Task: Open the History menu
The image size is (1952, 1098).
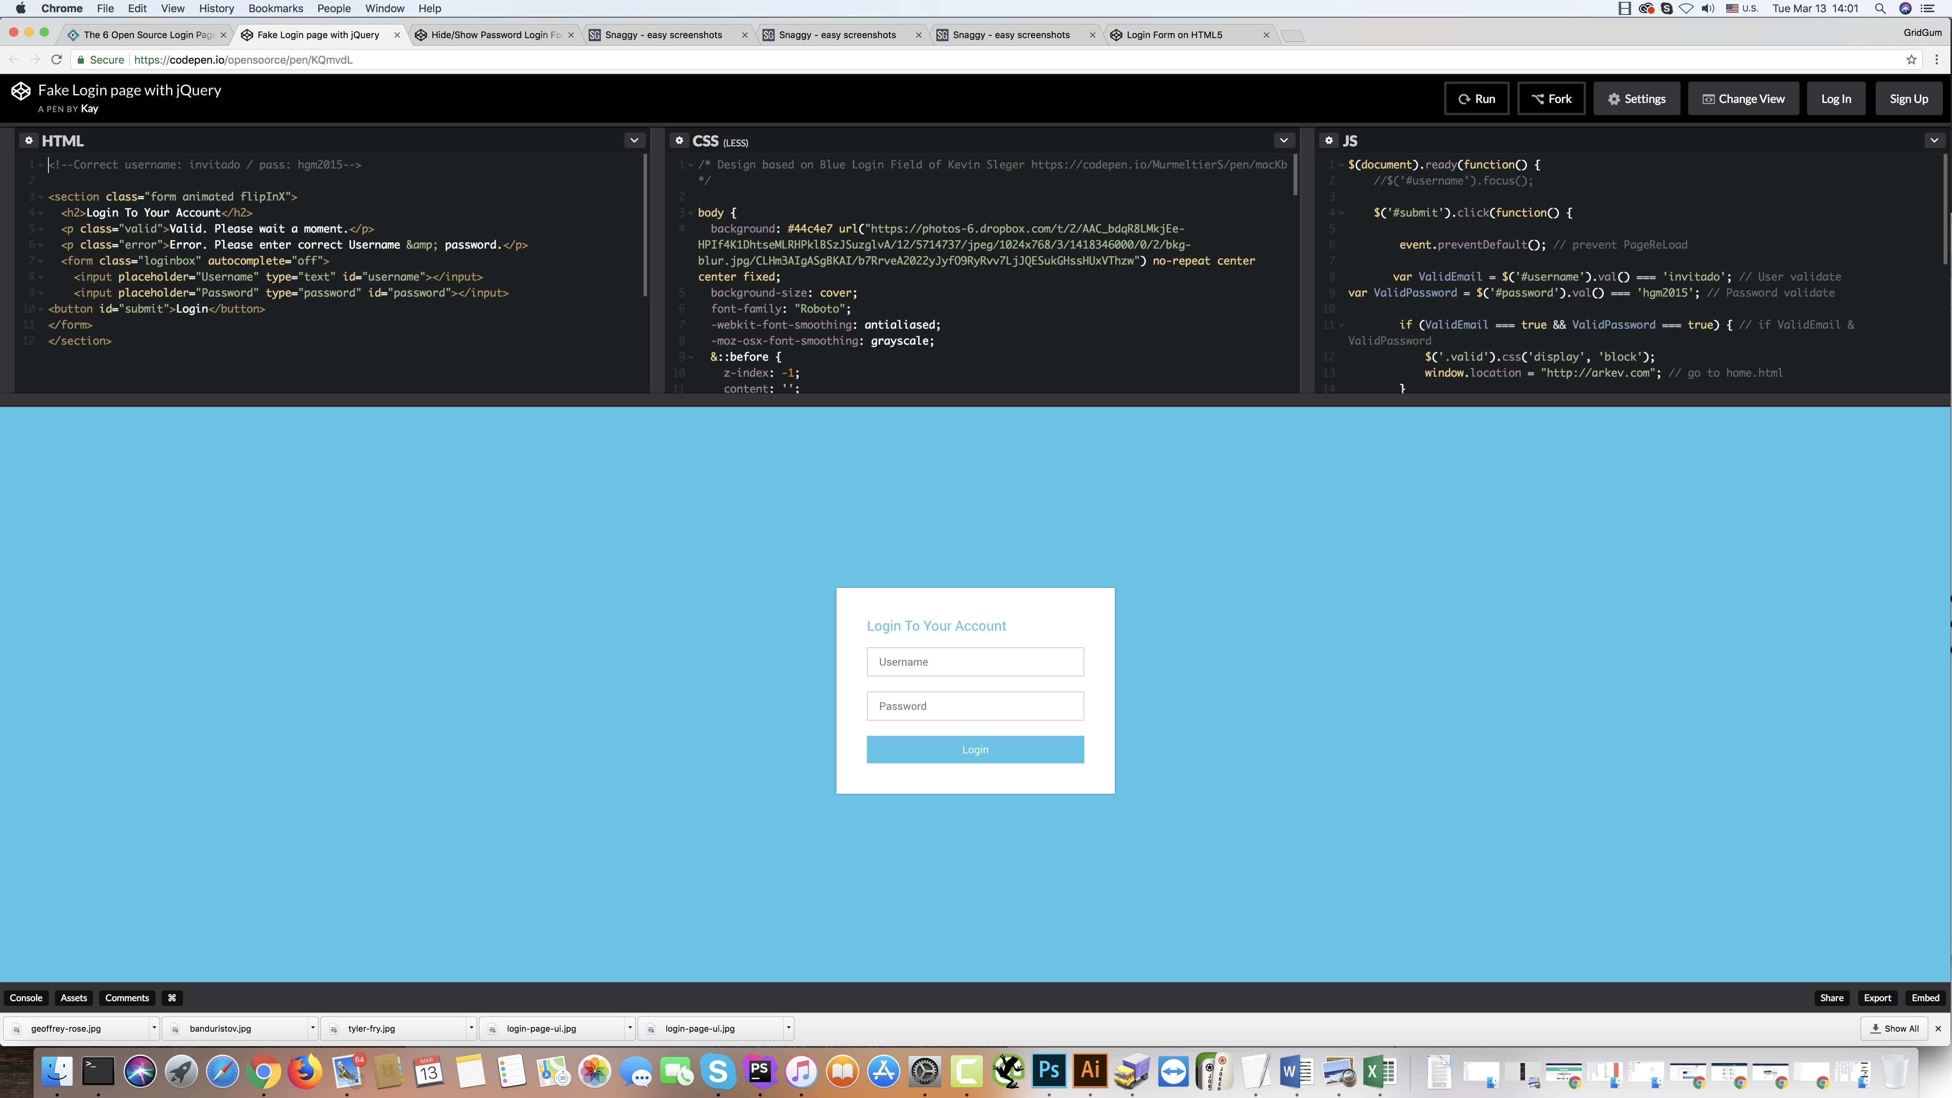Action: [x=216, y=8]
